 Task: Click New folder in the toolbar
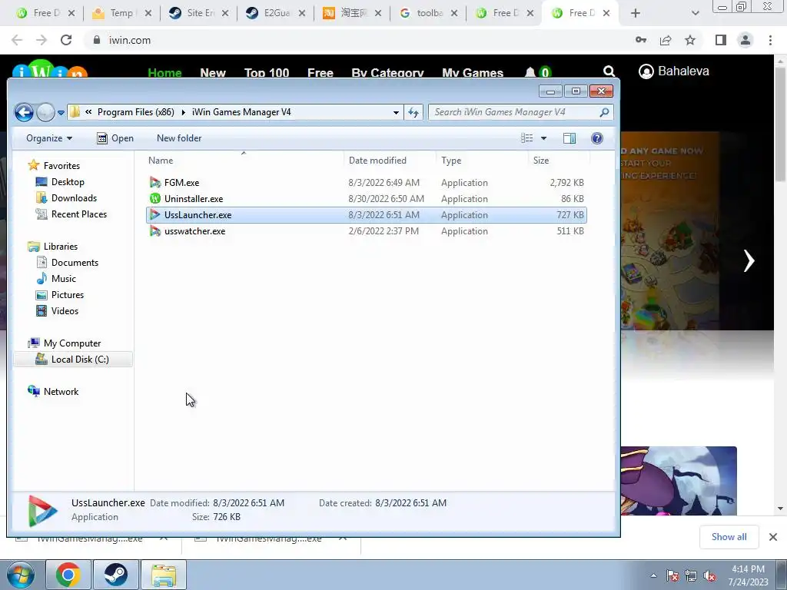pyautogui.click(x=179, y=138)
